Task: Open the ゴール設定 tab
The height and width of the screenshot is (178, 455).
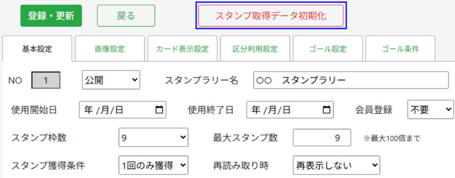Action: [327, 49]
